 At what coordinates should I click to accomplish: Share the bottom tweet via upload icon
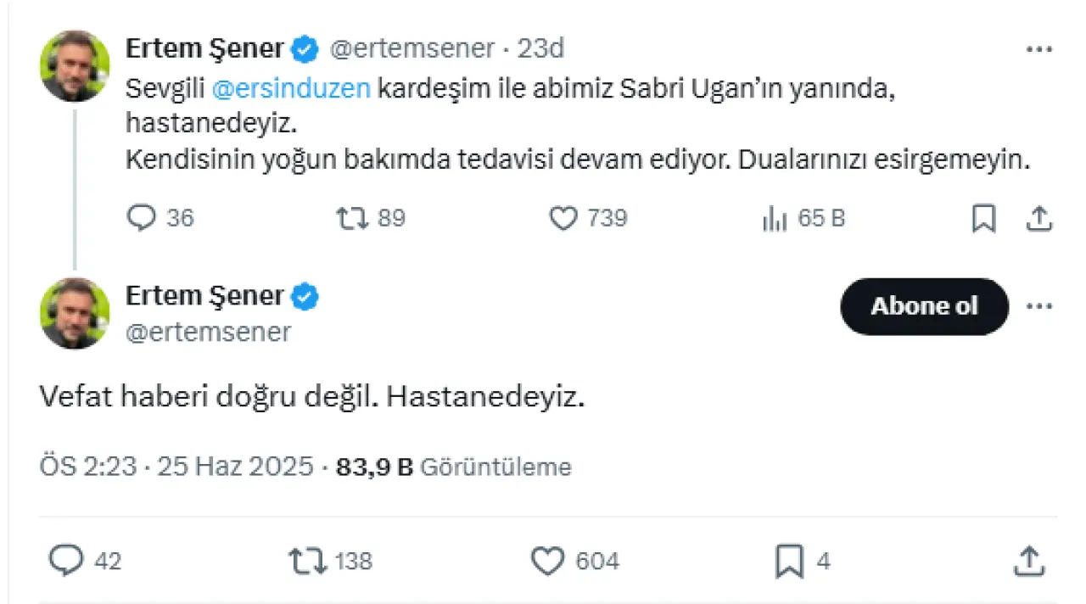click(x=1029, y=560)
